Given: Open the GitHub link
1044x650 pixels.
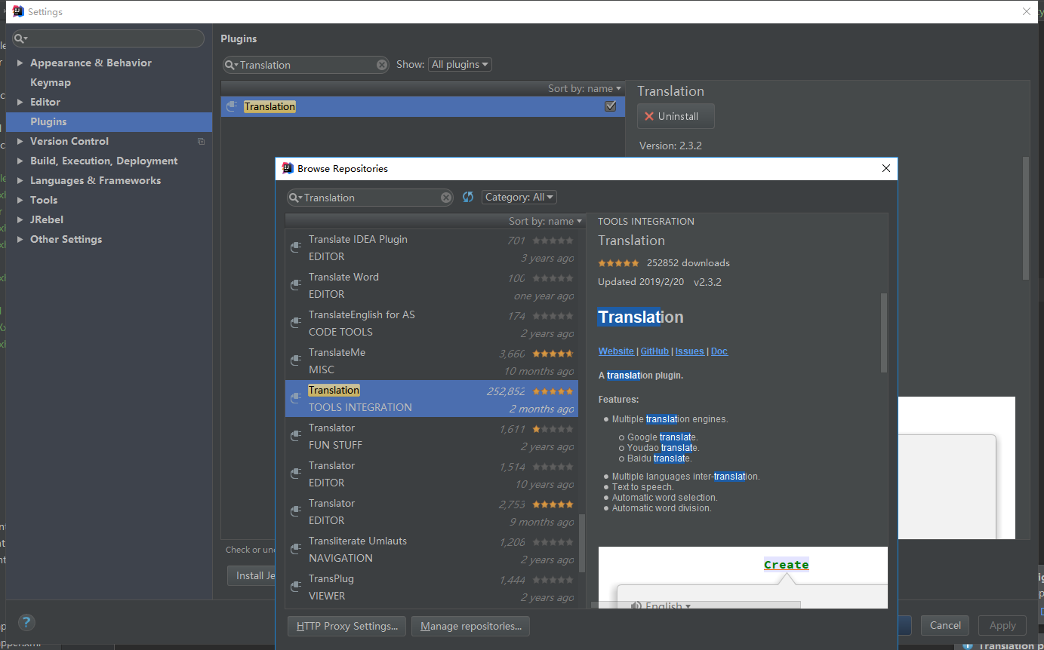Looking at the screenshot, I should pyautogui.click(x=654, y=351).
